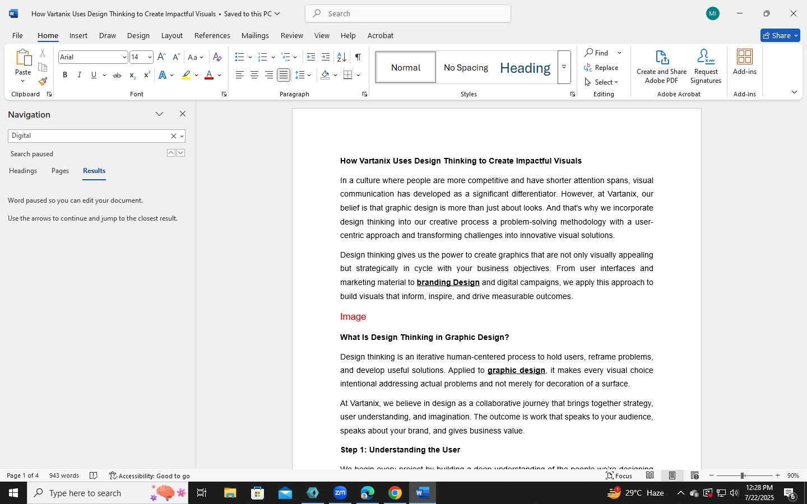
Task: Adjust the zoom slider handle
Action: tap(743, 475)
